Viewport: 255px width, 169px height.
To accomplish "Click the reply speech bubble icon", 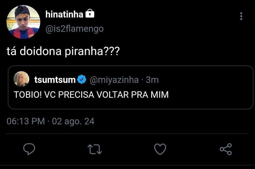I will pos(29,149).
